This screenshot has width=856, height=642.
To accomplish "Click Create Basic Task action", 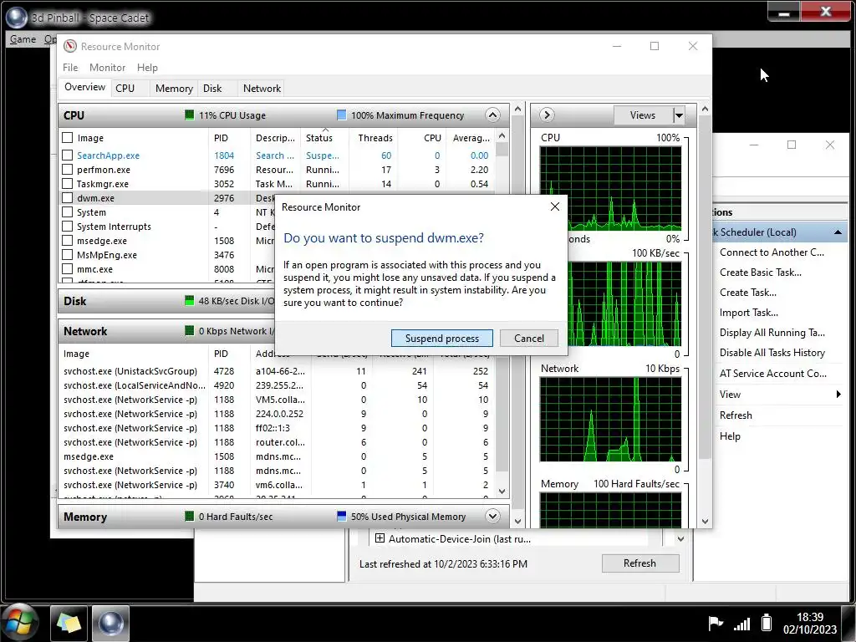I will [760, 273].
